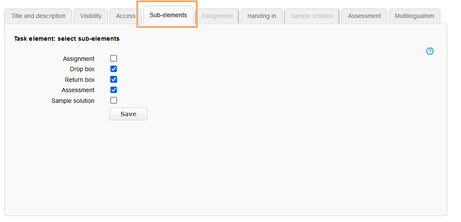Click the Return box label text

80,80
